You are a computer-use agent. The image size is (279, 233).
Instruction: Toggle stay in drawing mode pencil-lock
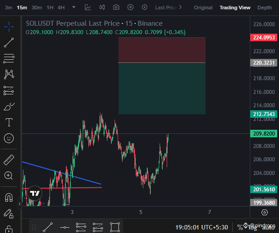(8, 214)
